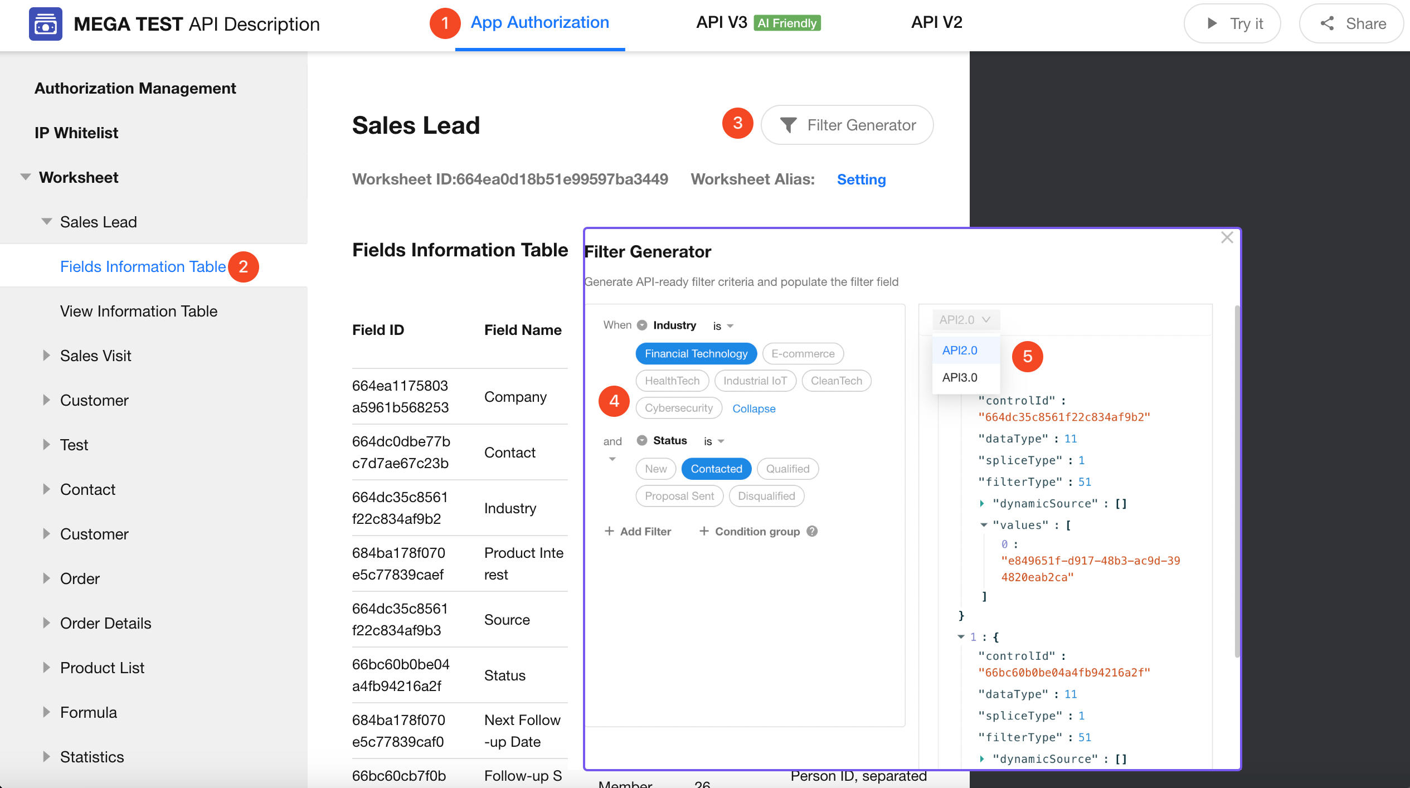Click the Industry field type icon
Screen dimensions: 1410x788
(642, 325)
